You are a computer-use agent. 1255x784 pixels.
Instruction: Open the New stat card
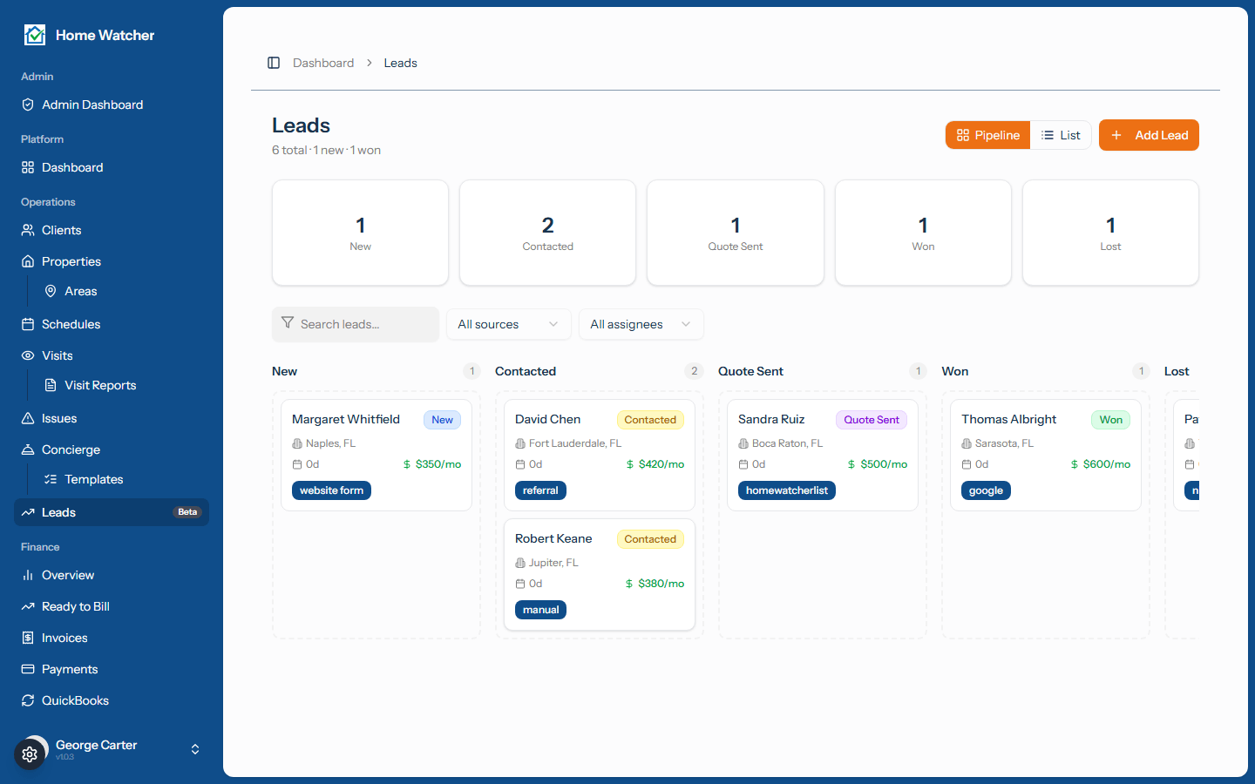(360, 233)
